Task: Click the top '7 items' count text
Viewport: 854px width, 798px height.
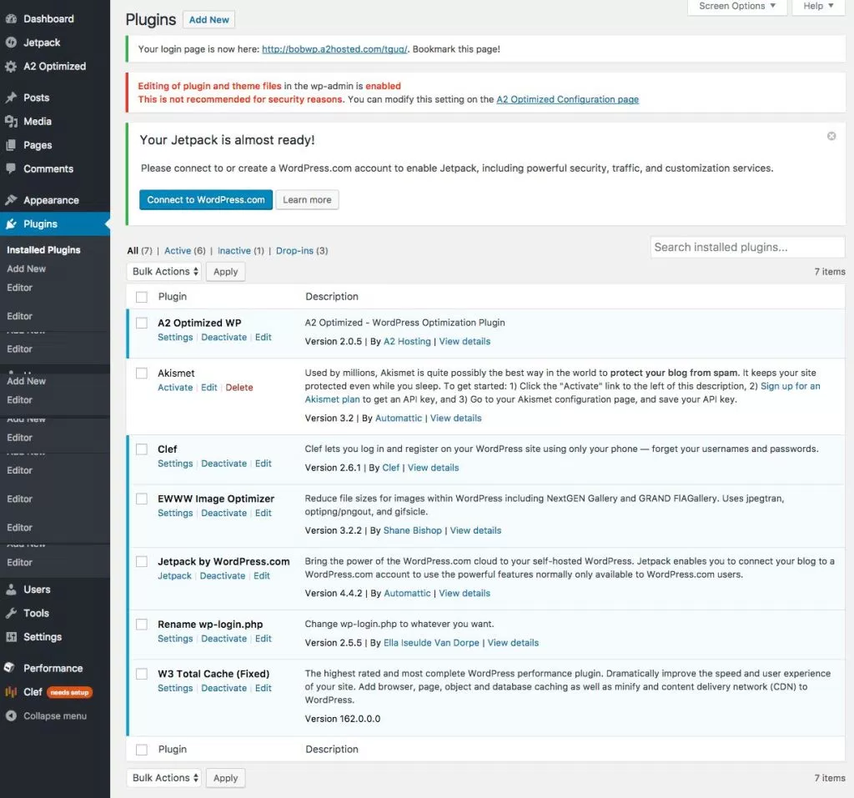Action: pyautogui.click(x=830, y=271)
